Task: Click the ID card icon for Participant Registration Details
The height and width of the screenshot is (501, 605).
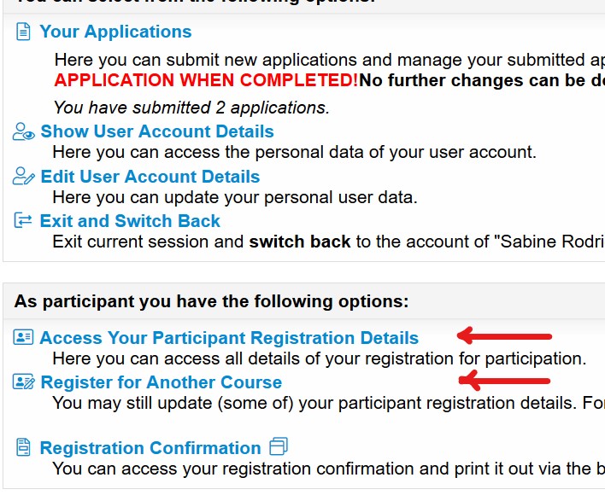Action: coord(23,337)
